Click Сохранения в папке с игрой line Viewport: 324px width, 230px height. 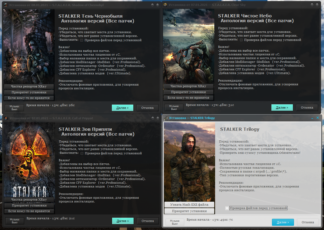click(253, 171)
